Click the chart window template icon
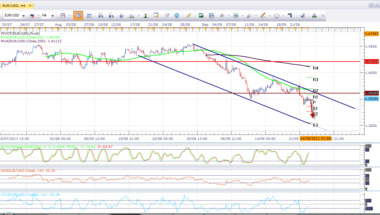380x215 pixels. [x=211, y=15]
